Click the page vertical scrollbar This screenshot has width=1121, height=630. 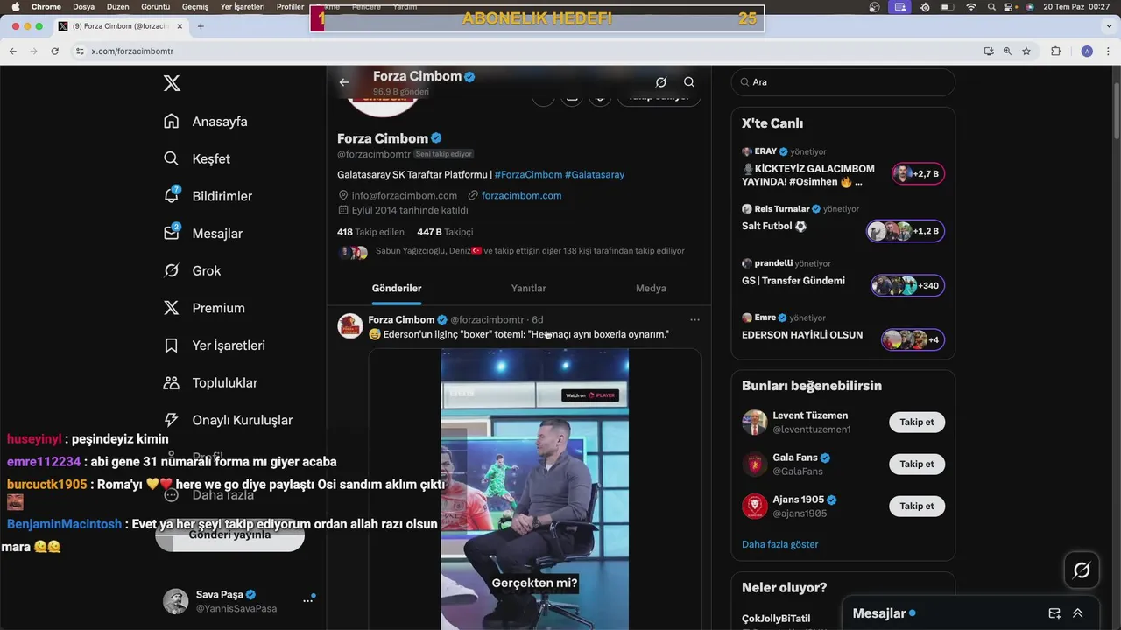1117,109
